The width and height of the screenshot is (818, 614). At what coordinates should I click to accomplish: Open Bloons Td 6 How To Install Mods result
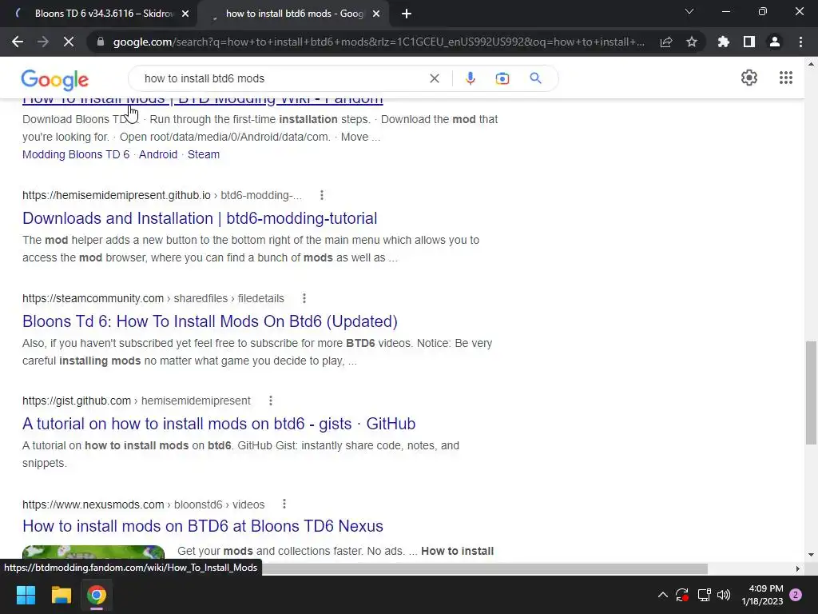click(210, 321)
